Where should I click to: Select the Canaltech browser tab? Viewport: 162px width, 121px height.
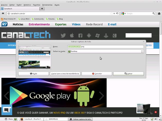point(20,9)
